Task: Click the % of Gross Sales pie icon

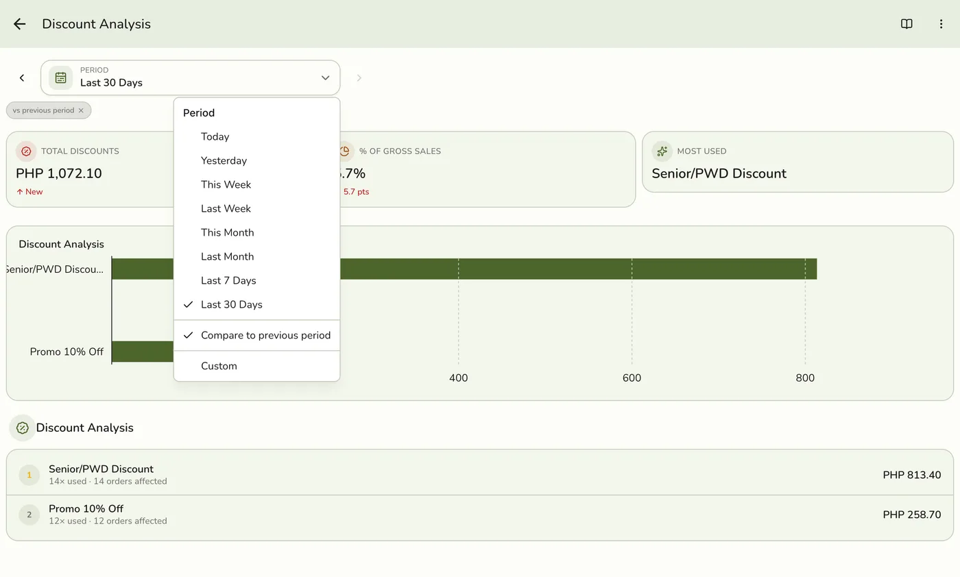Action: [346, 151]
